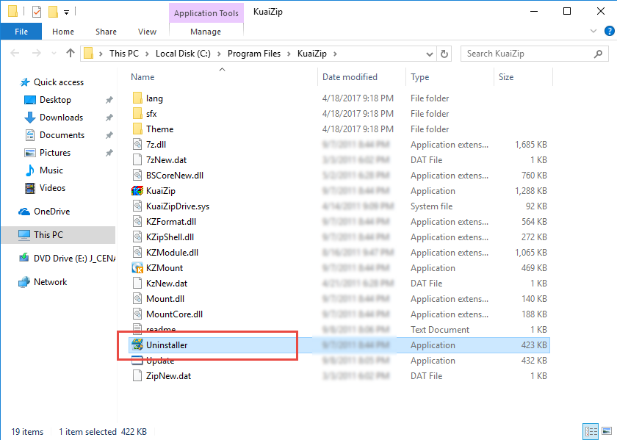
Task: Select the sfx folder icon
Action: (137, 114)
